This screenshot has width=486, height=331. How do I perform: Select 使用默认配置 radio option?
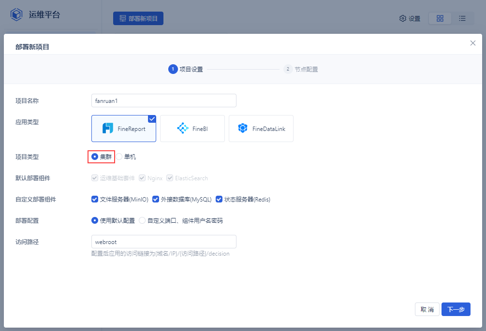click(x=95, y=220)
